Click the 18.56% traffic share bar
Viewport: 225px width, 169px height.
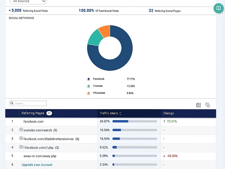click(x=135, y=130)
